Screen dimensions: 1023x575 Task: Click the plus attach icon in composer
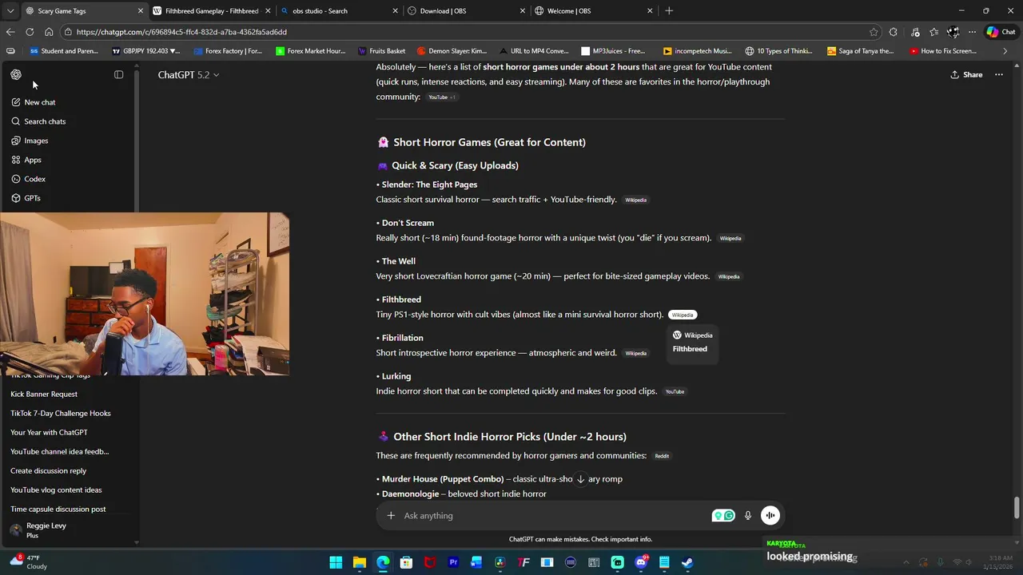tap(391, 516)
